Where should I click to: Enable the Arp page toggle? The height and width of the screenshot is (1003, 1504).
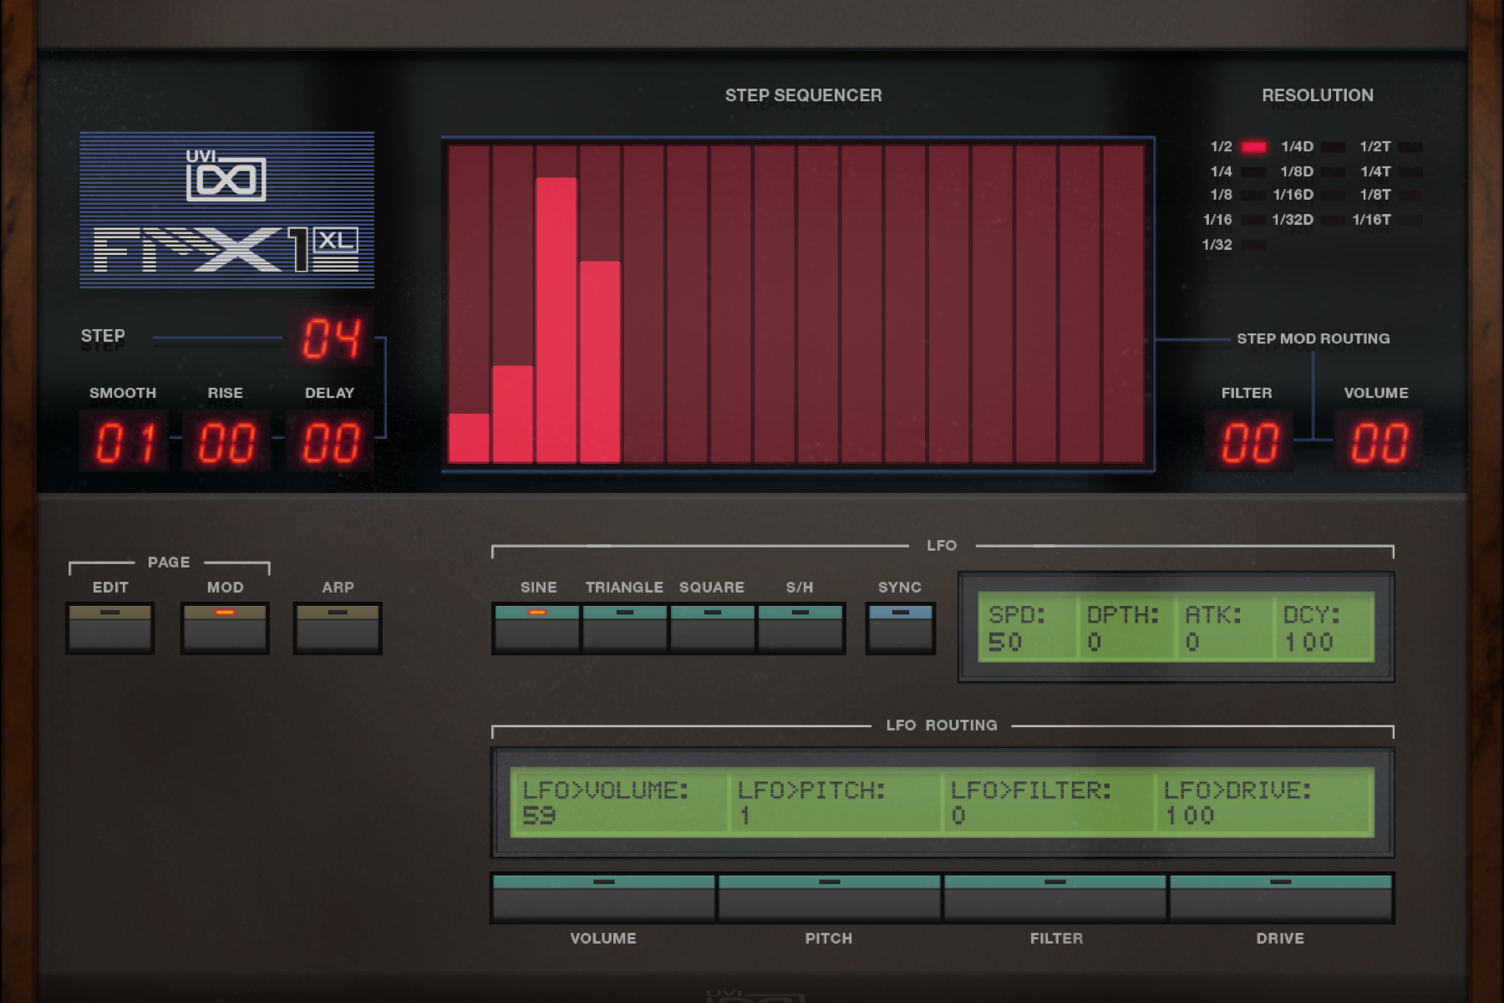pos(338,627)
